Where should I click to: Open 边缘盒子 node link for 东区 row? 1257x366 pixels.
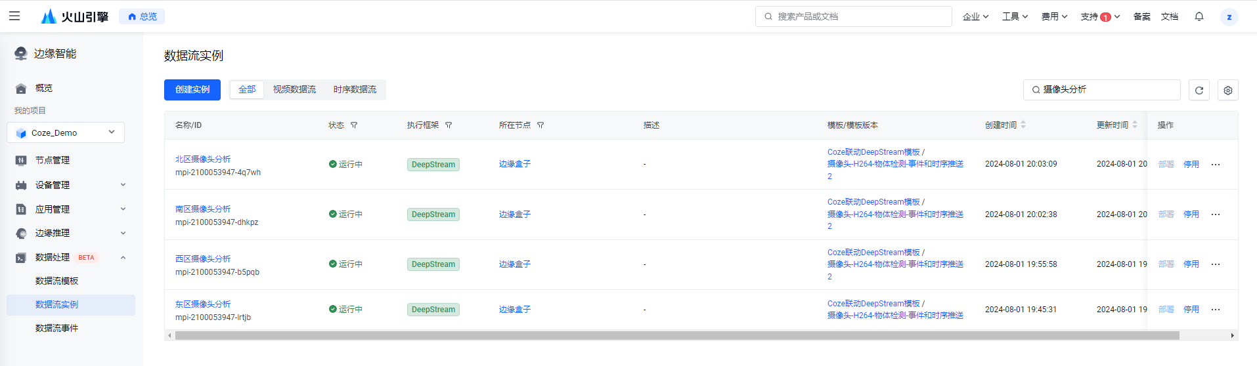[515, 310]
